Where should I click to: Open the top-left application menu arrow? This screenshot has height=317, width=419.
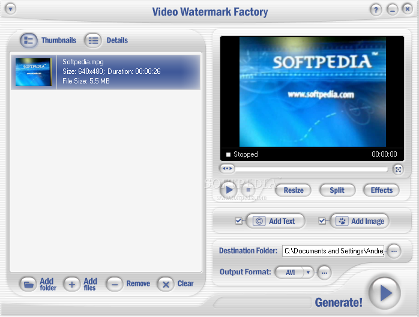pyautogui.click(x=10, y=9)
